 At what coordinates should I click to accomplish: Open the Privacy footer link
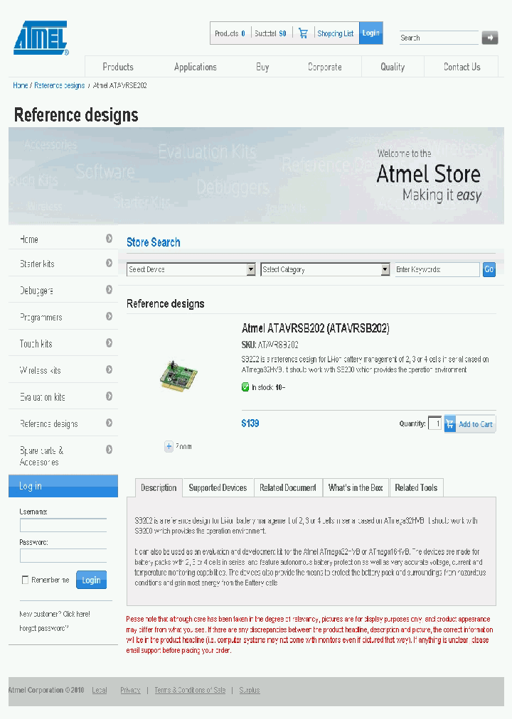pyautogui.click(x=130, y=690)
